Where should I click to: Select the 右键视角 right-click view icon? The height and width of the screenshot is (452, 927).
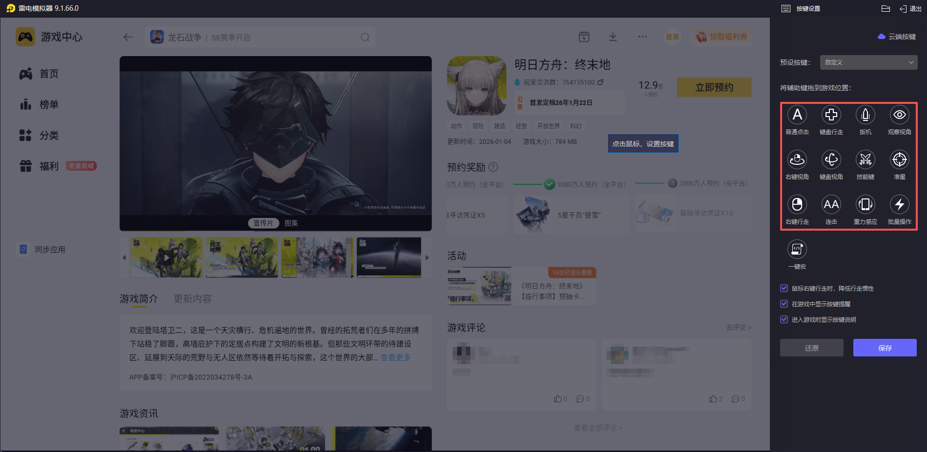[x=797, y=159]
